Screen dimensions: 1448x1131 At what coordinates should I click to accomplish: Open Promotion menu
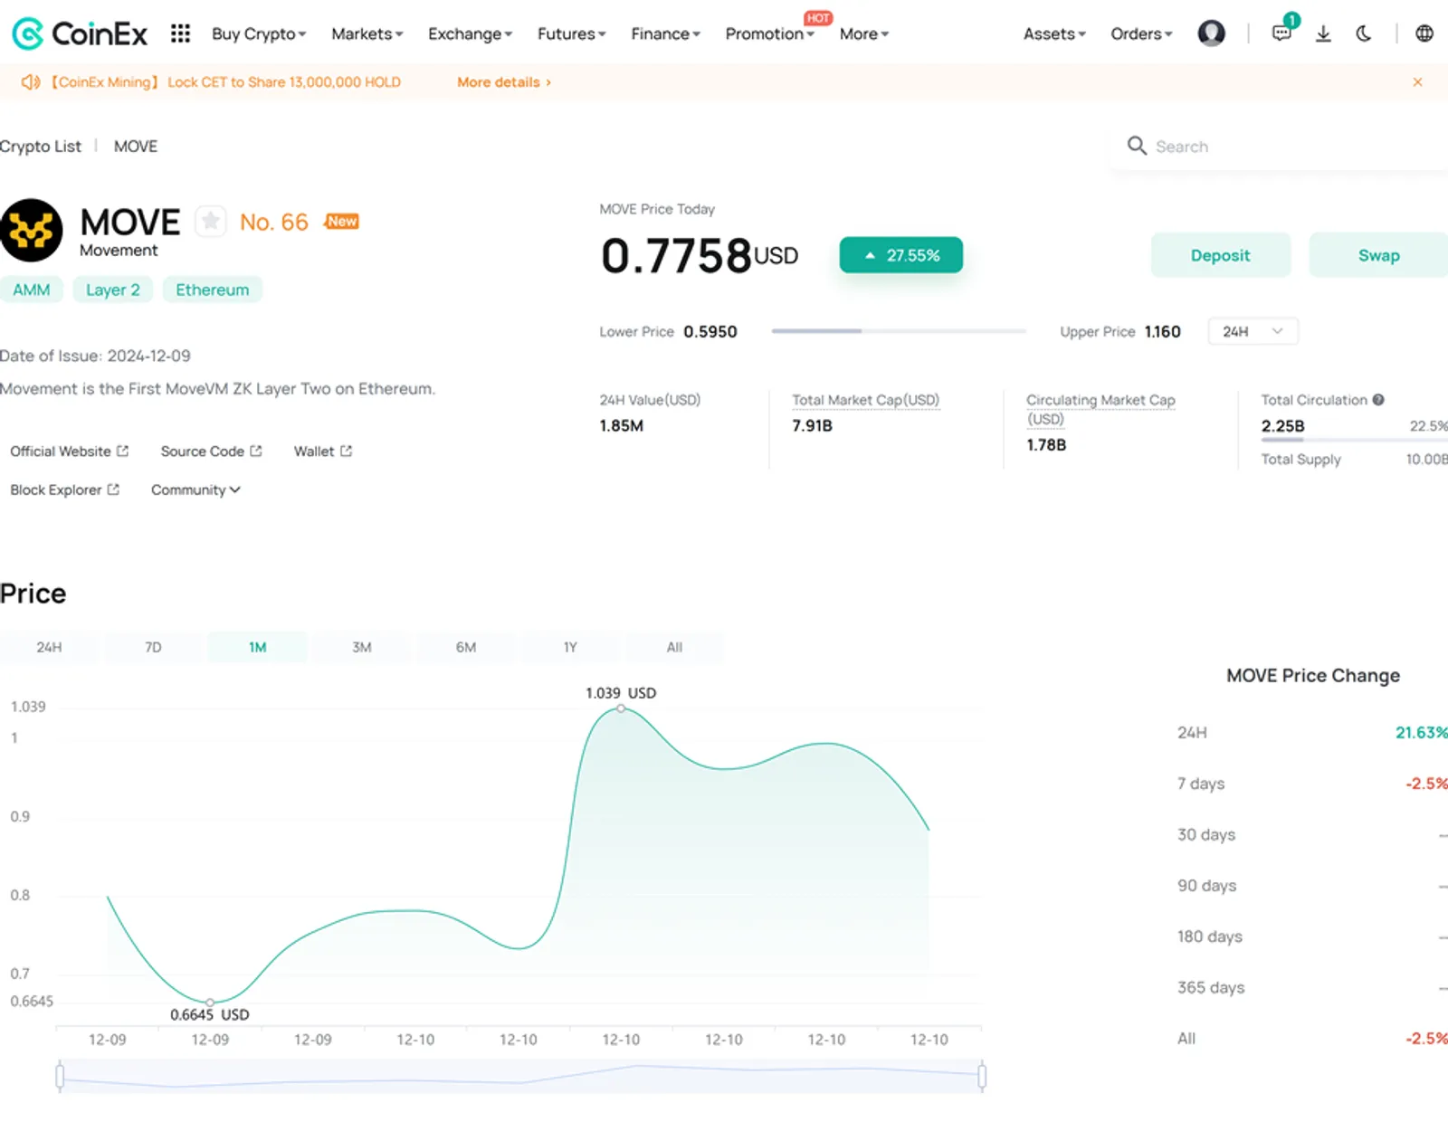769,33
